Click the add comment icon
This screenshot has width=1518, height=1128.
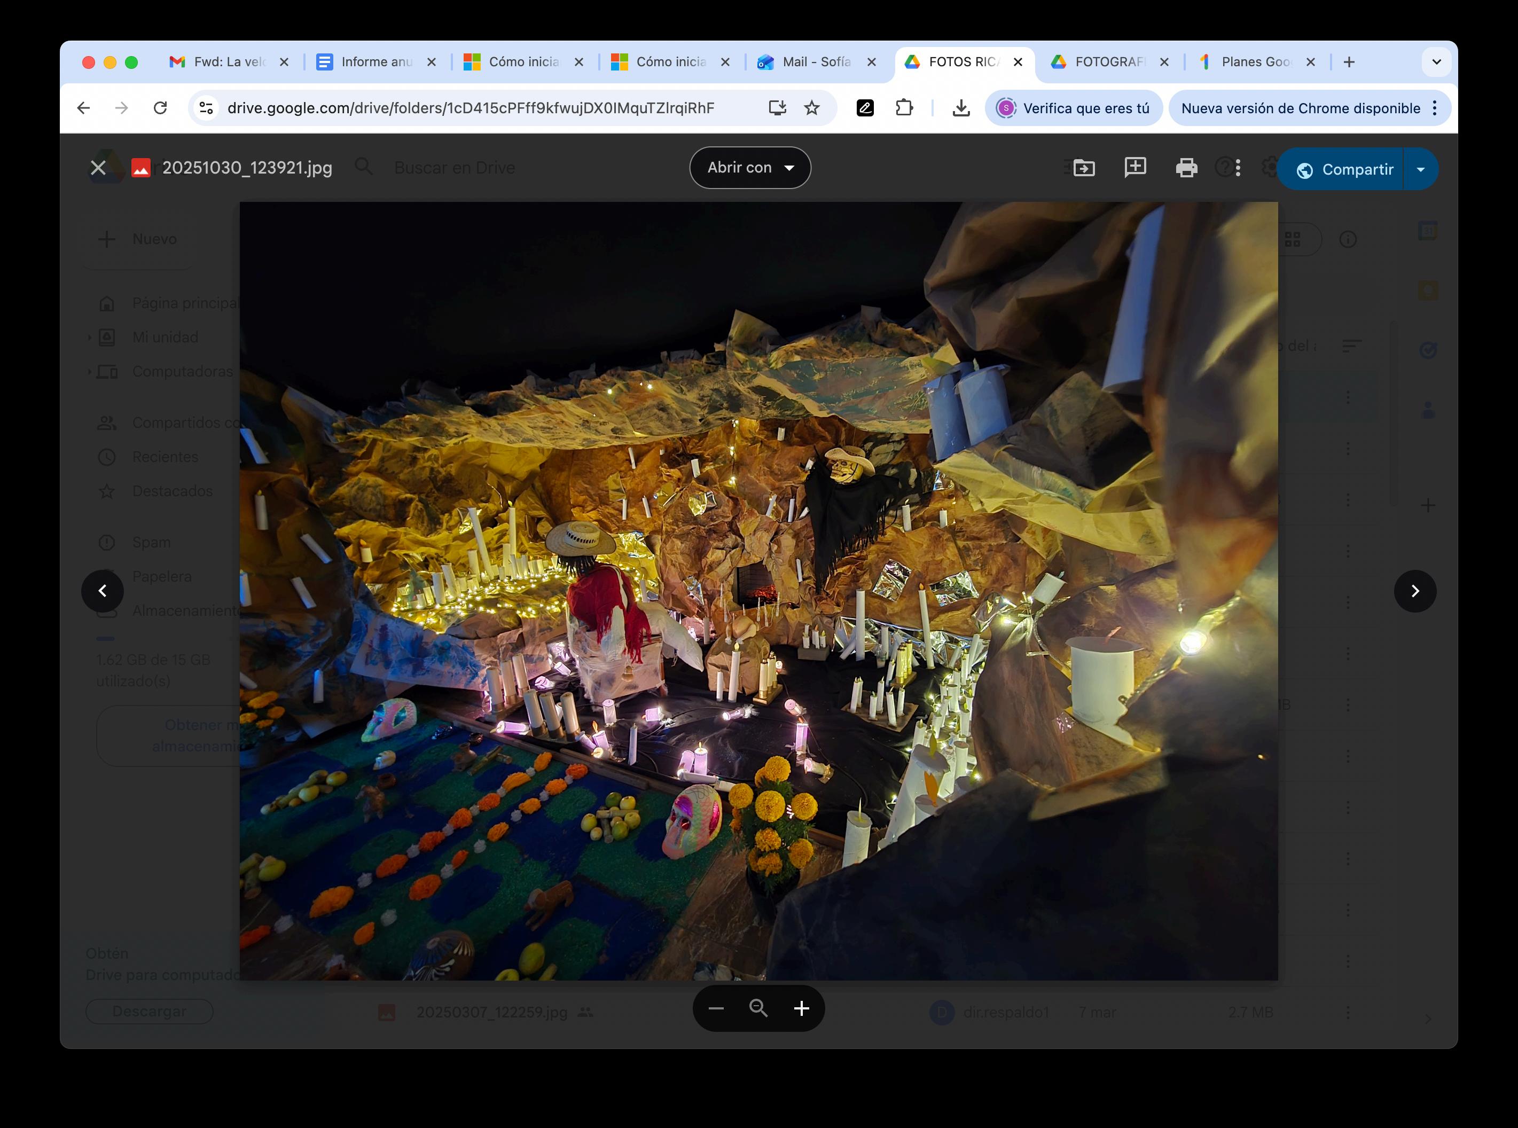[1135, 167]
